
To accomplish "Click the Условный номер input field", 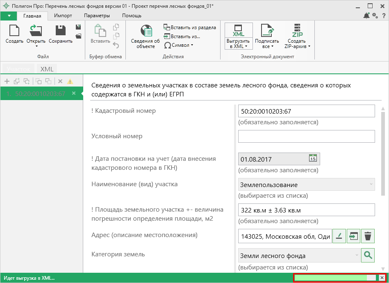I will (306, 136).
